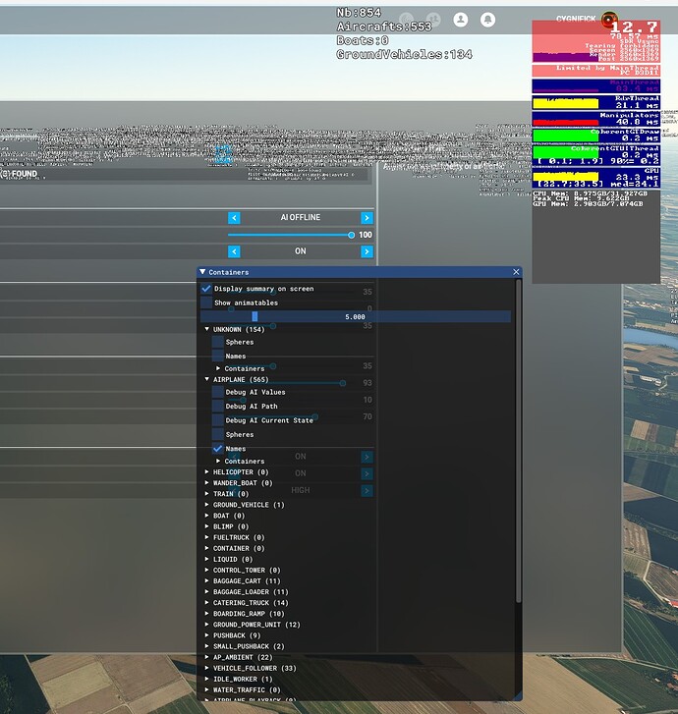Image resolution: width=678 pixels, height=714 pixels.
Task: Expand WANDER_BOAT (0) node
Action: 207,482
